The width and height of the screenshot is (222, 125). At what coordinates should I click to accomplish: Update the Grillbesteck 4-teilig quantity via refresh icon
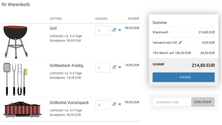coord(114,67)
